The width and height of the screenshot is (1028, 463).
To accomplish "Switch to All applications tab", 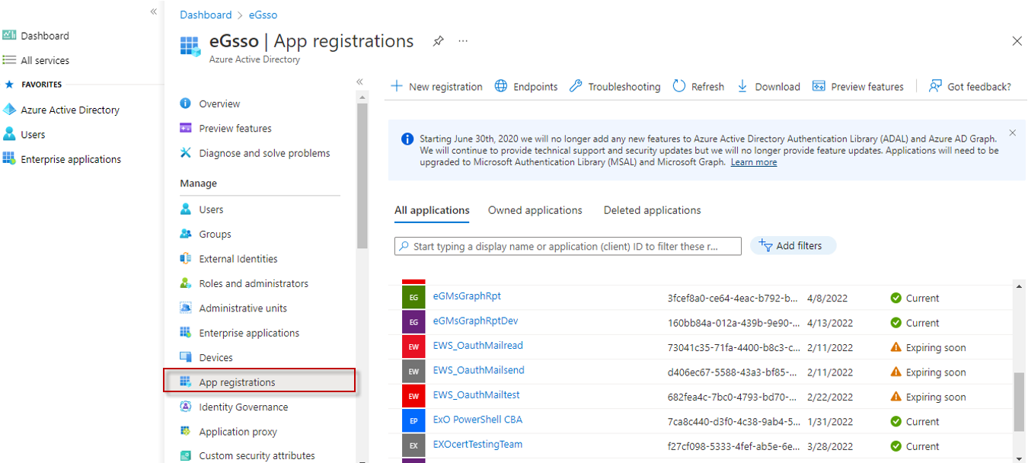I will click(x=432, y=210).
